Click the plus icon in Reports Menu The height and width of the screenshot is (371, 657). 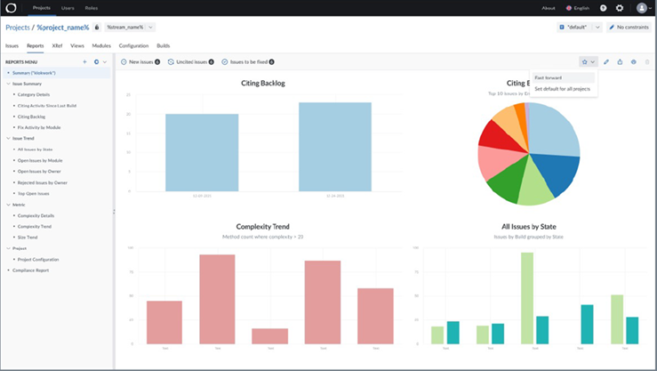click(x=84, y=61)
